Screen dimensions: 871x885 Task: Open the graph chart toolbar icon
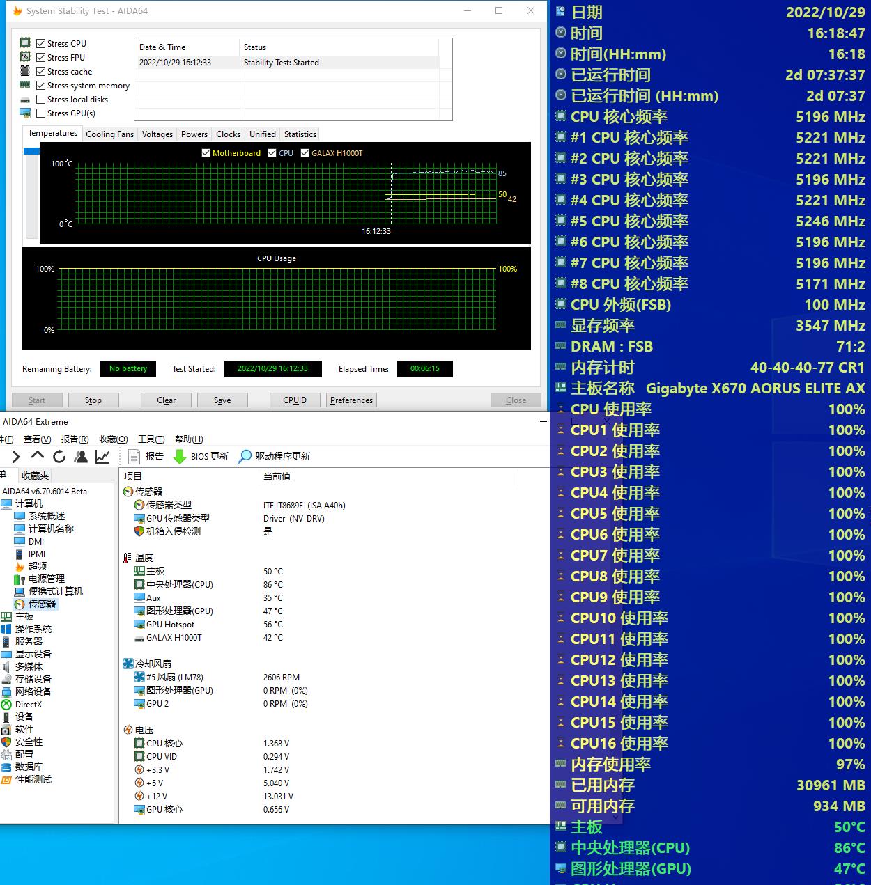[102, 456]
